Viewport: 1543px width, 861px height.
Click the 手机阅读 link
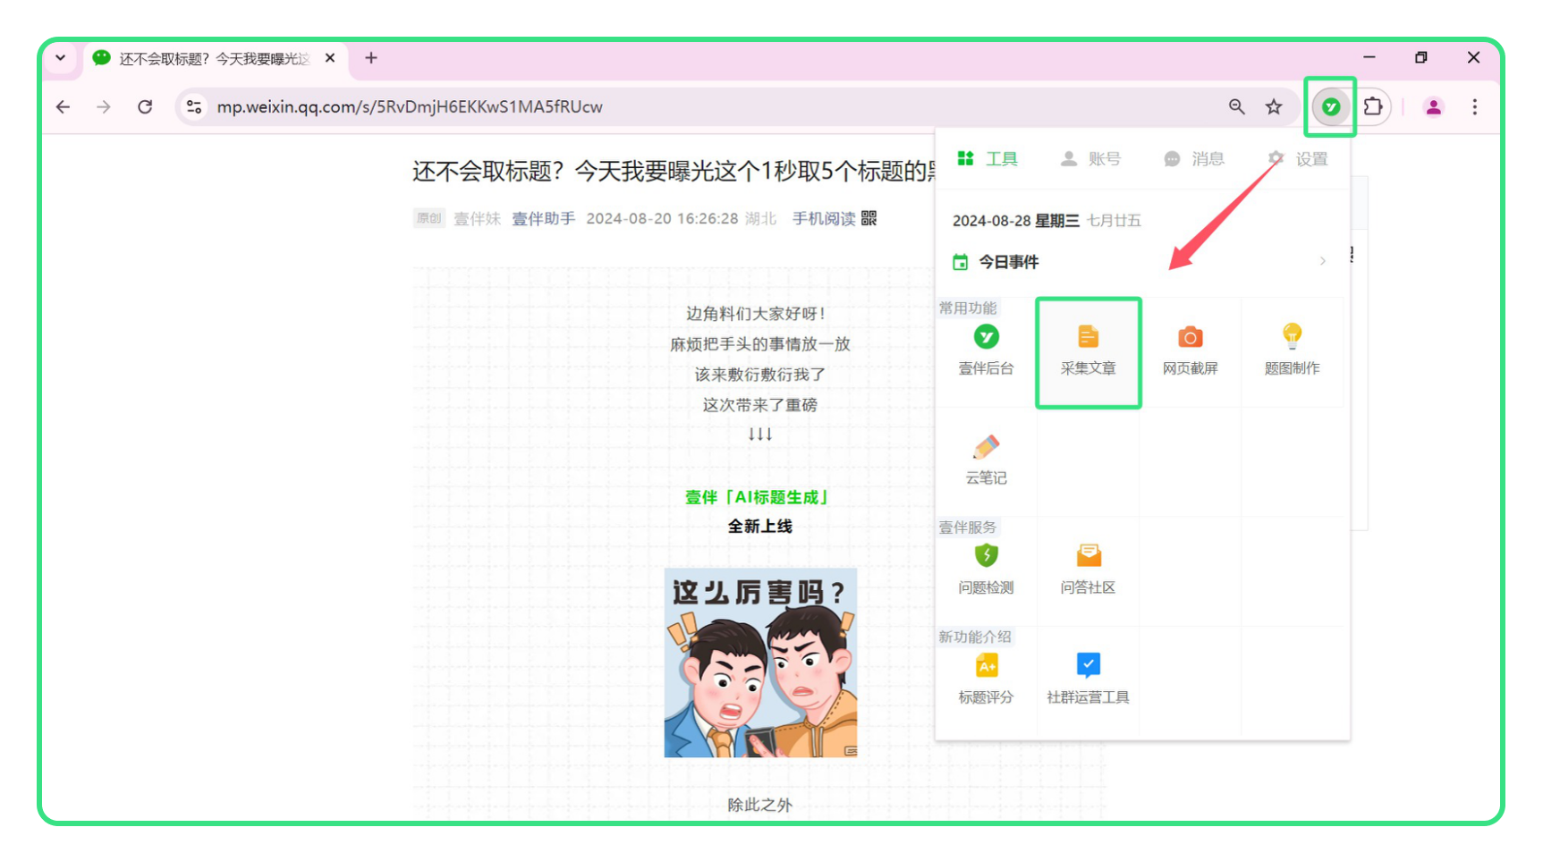pyautogui.click(x=824, y=219)
